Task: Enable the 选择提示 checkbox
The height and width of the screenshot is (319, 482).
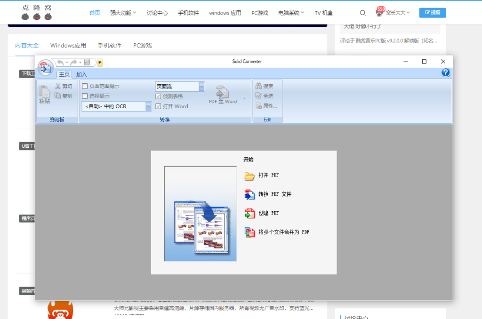Action: tap(85, 96)
